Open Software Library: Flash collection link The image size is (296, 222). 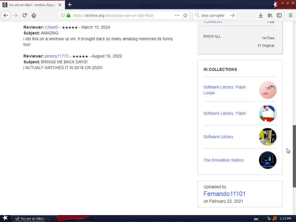(x=224, y=113)
